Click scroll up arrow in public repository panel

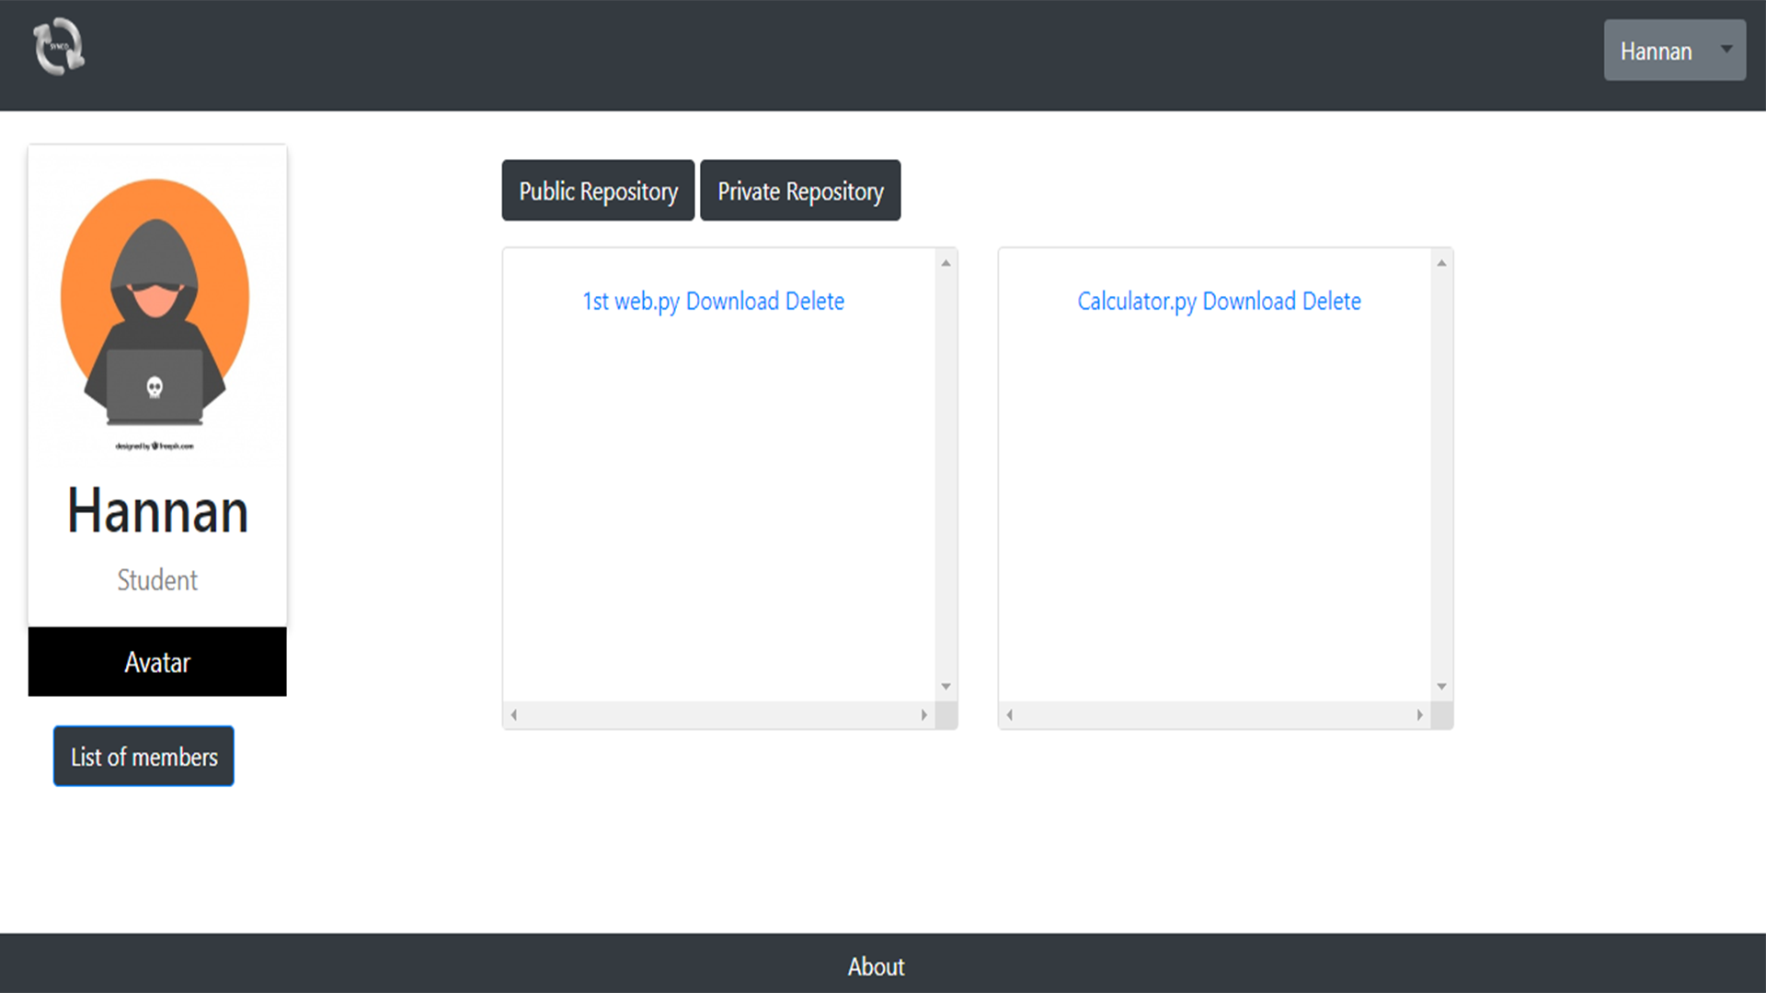[946, 263]
